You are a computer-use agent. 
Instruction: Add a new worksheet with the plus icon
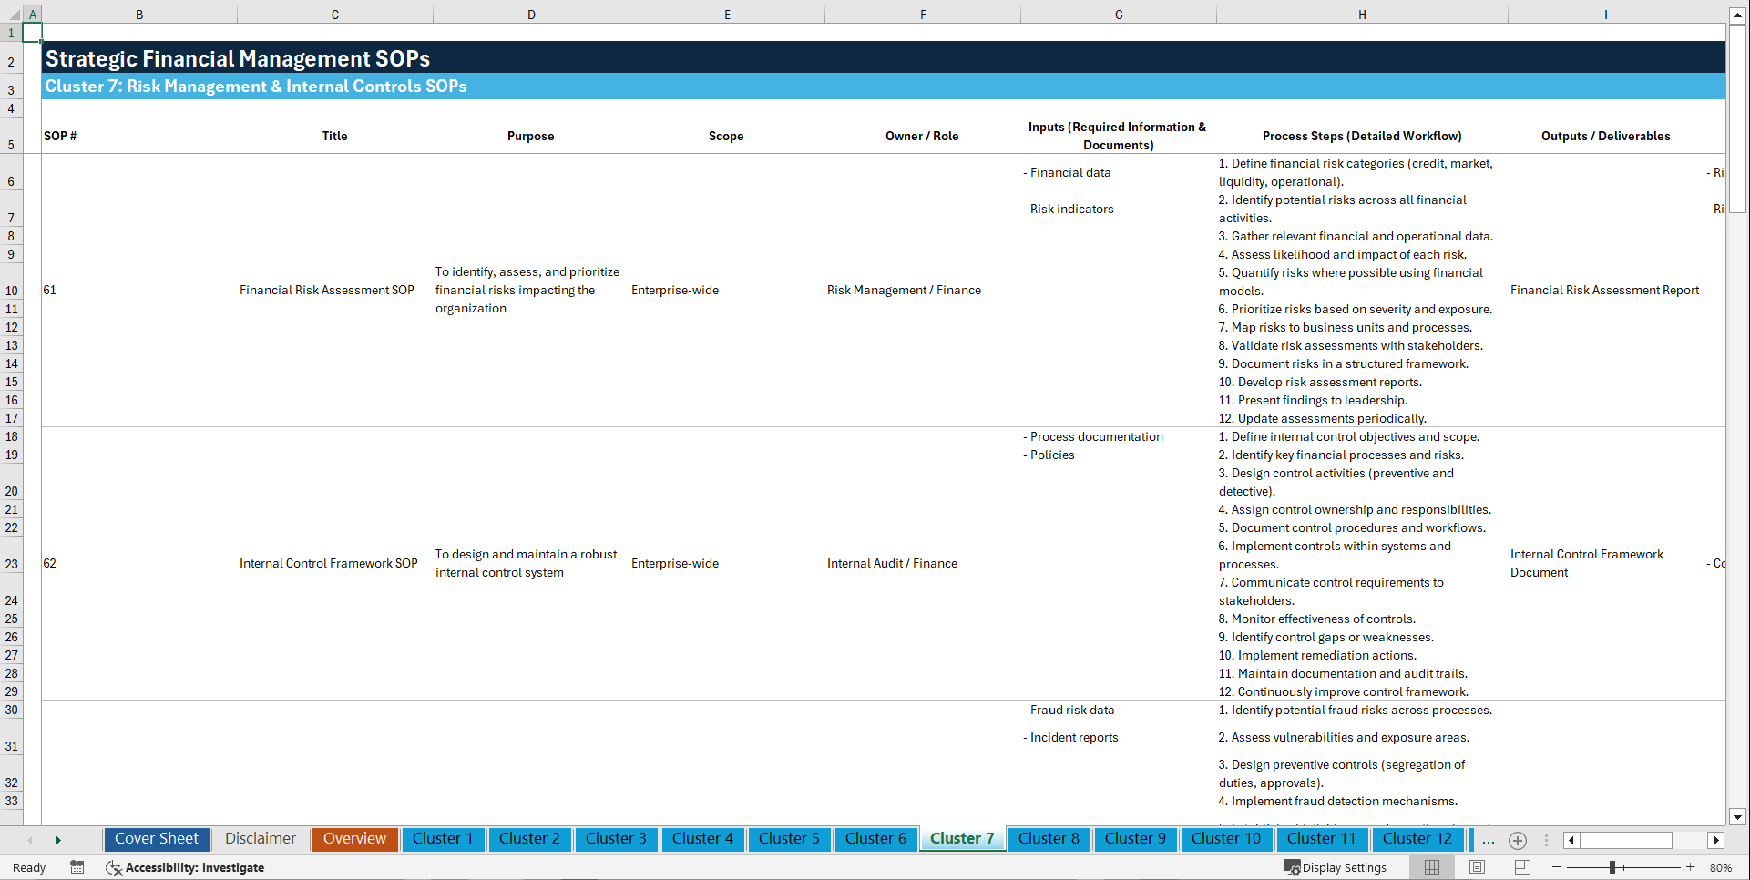click(1518, 841)
